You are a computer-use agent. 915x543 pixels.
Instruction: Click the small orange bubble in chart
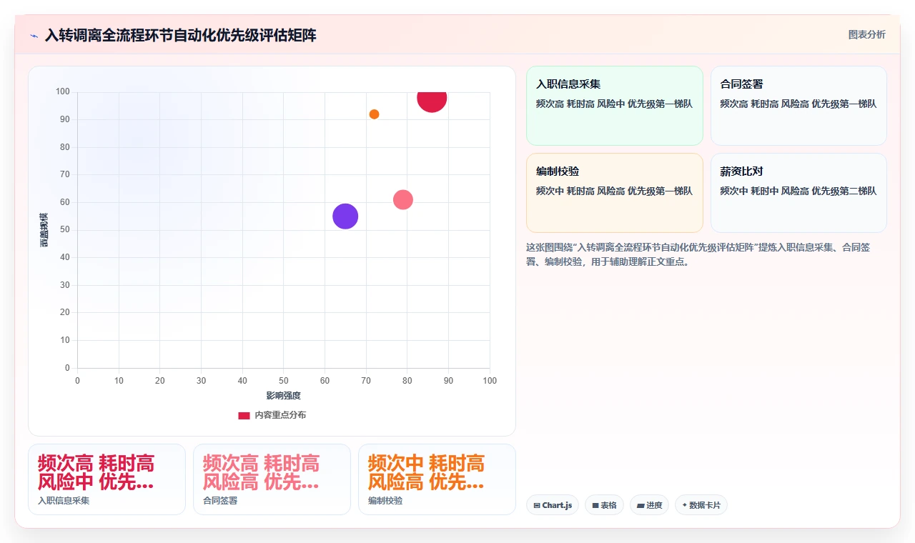point(374,114)
